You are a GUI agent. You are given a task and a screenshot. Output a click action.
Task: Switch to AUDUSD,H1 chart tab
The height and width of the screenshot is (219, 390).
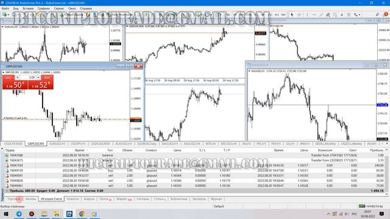pyautogui.click(x=123, y=144)
